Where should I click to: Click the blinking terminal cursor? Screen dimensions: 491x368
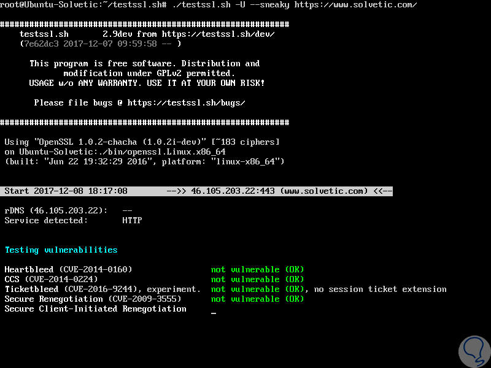point(214,313)
